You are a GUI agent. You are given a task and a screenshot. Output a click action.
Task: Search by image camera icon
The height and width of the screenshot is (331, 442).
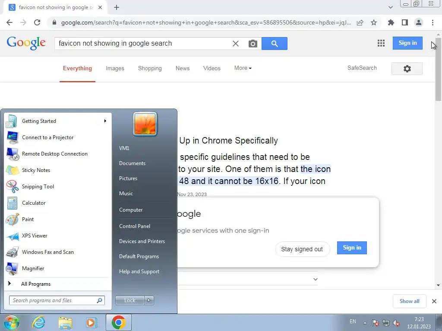(x=253, y=44)
